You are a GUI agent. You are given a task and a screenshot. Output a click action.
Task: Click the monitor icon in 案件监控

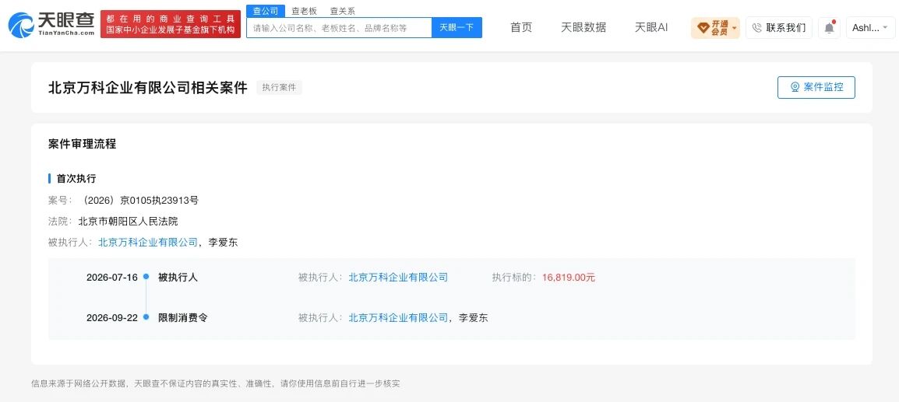tap(795, 87)
